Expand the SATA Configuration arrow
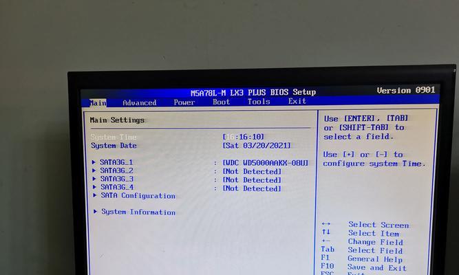 (x=95, y=195)
